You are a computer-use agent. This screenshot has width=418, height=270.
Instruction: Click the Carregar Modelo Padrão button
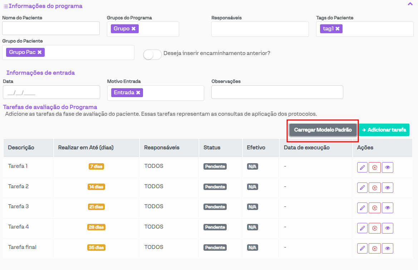point(323,130)
